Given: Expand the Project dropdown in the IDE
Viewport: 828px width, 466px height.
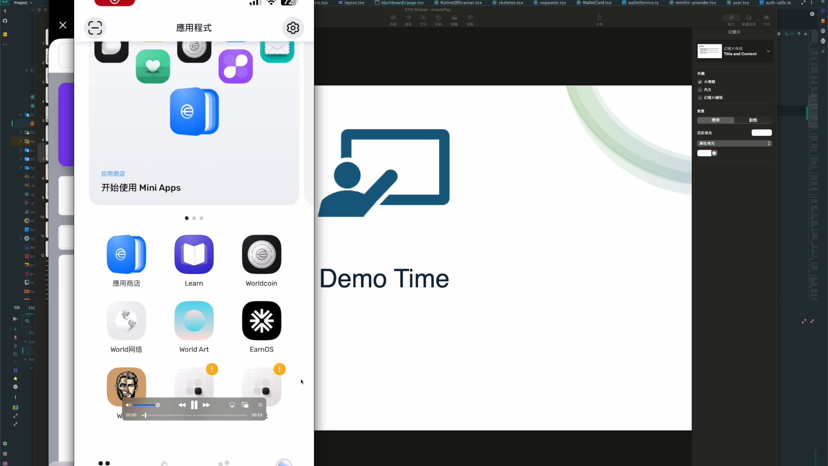Looking at the screenshot, I should (23, 3).
